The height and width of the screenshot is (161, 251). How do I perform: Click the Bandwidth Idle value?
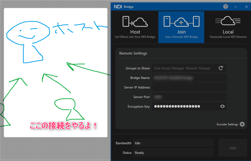coord(173,143)
